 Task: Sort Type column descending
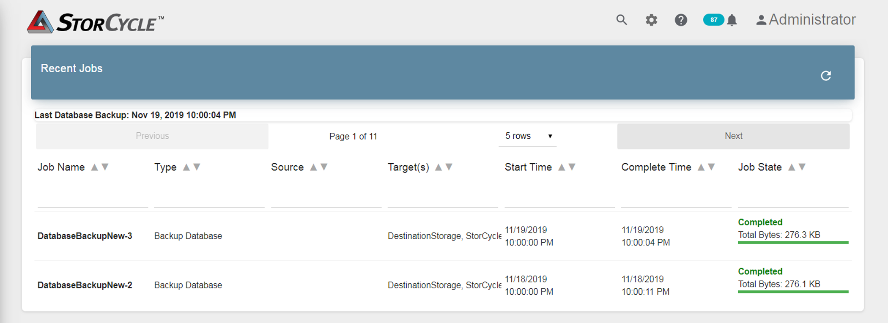point(197,167)
